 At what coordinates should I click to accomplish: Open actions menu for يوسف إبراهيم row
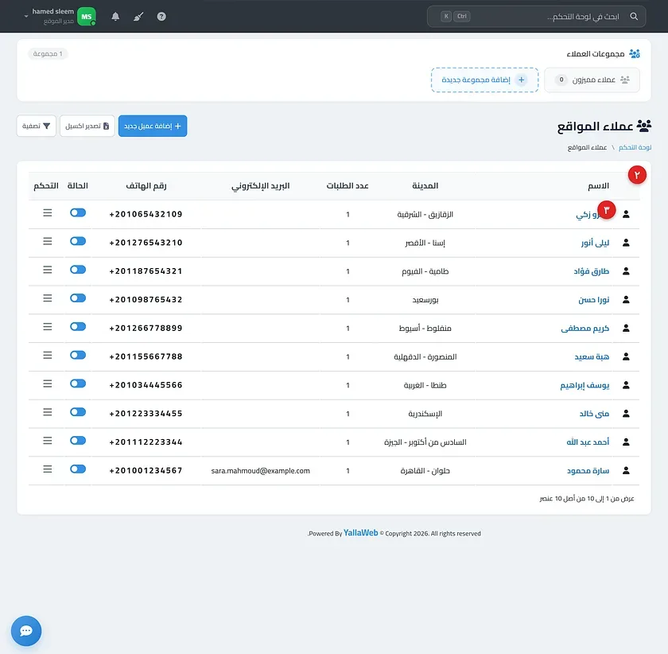[x=48, y=383]
